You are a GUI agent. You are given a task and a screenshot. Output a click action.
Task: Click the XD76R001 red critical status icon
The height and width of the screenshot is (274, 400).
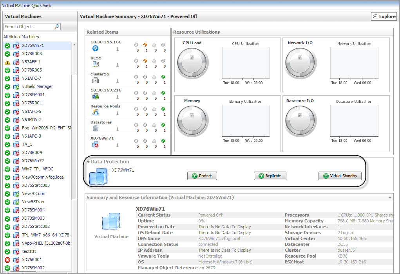pos(7,260)
